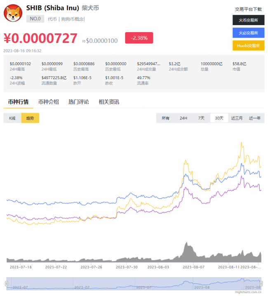Click the $3.2亿 24H turnover value
This screenshot has width=268, height=296.
(x=174, y=64)
